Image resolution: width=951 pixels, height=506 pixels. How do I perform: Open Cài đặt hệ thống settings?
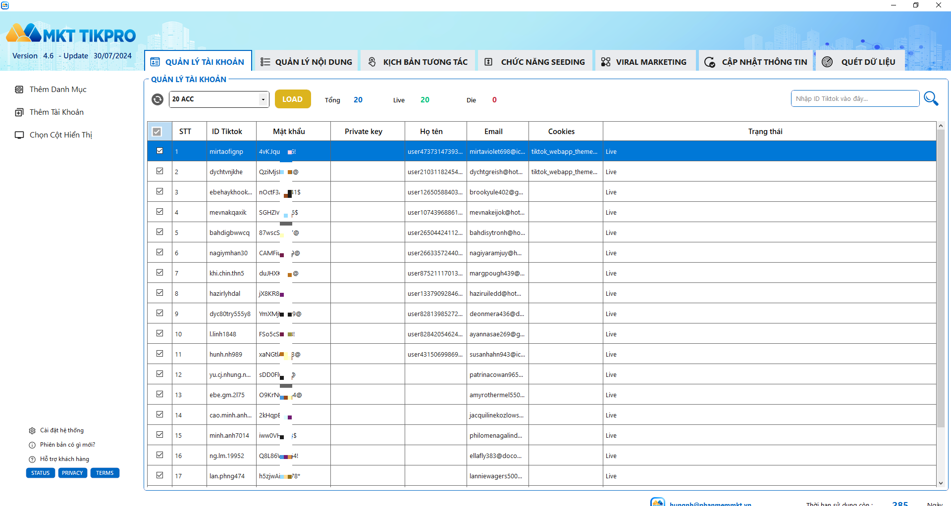61,430
